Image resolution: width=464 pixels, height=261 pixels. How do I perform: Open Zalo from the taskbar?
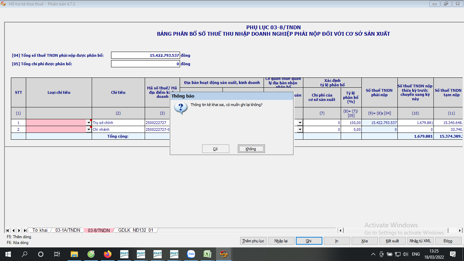[x=191, y=254]
